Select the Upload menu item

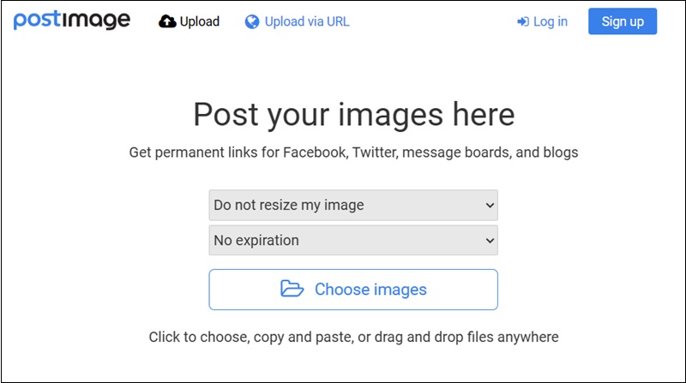(199, 21)
